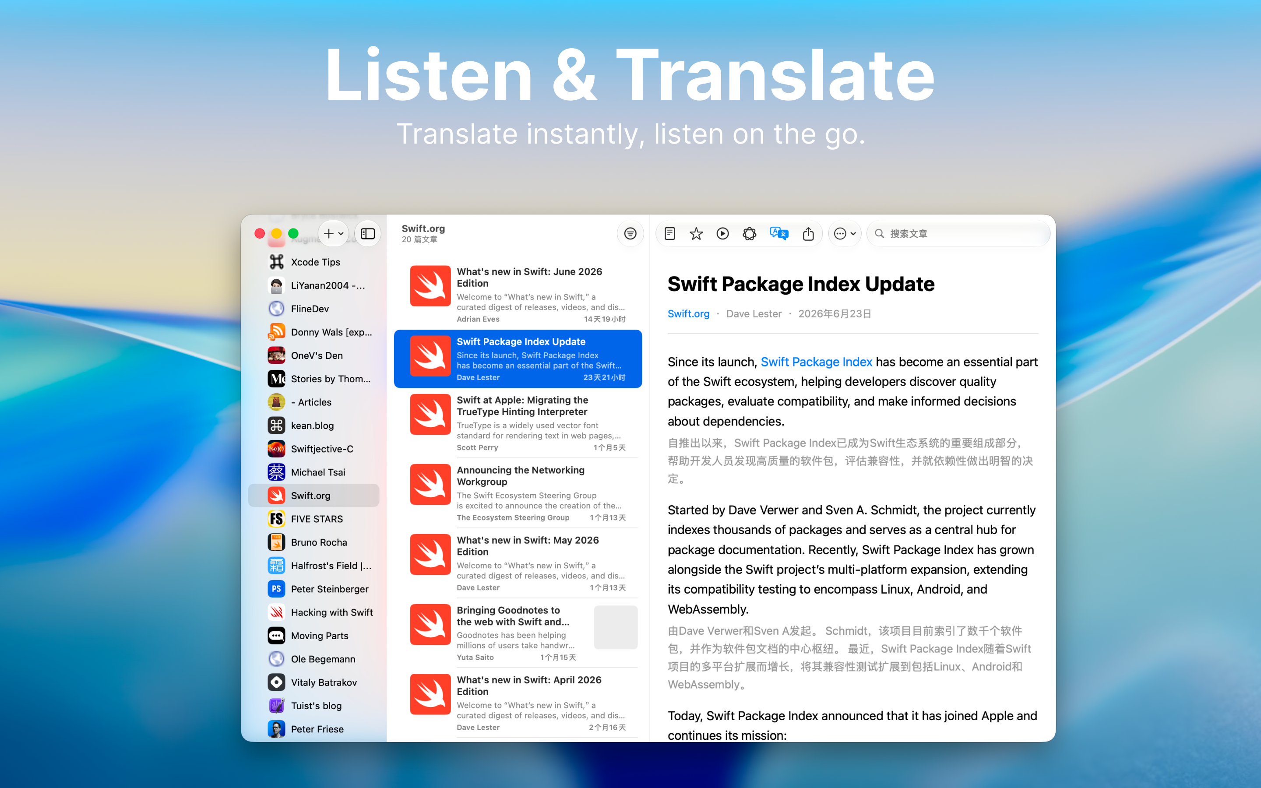Image resolution: width=1261 pixels, height=788 pixels.
Task: Select Swift.org feed in sidebar
Action: (314, 496)
